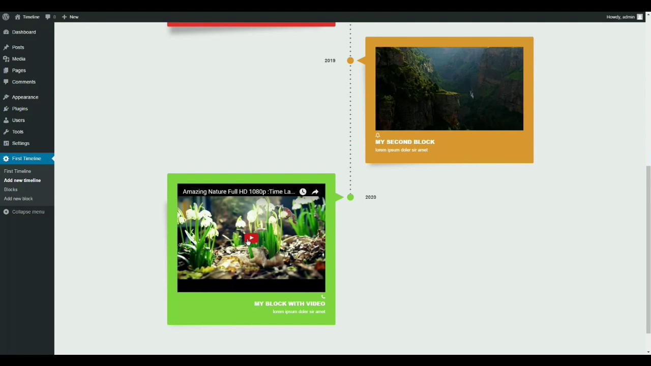Click the Collapse menu arrow icon

click(6, 211)
